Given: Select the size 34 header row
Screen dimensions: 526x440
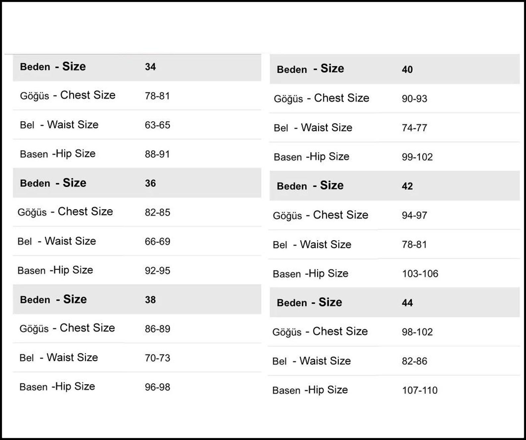Looking at the screenshot, I should pos(137,67).
